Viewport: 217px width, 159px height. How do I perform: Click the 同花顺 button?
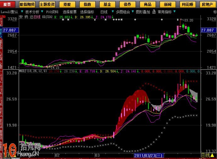[187, 4]
